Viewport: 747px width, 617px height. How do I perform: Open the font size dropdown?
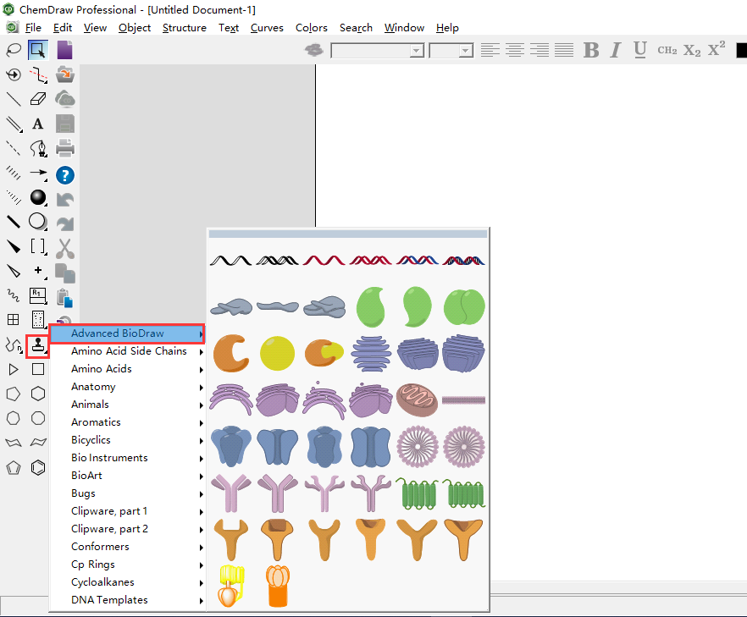(466, 51)
